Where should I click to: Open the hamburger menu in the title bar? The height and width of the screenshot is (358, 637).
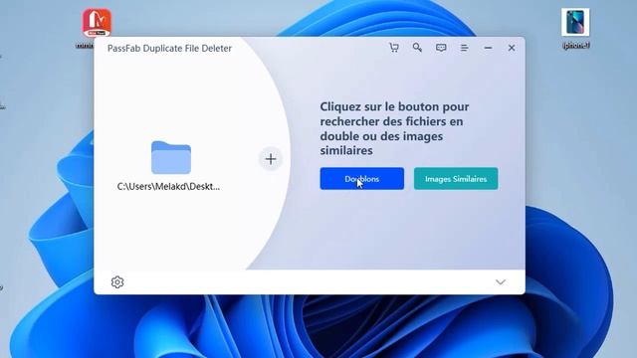[x=465, y=48]
